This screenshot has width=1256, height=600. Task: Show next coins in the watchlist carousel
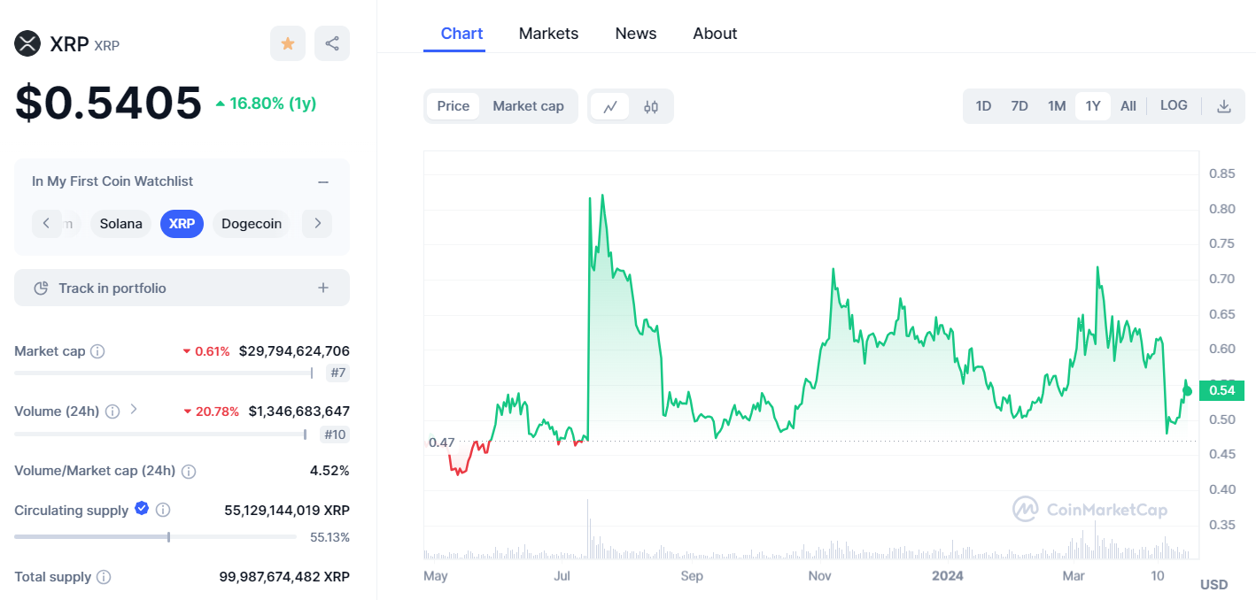click(x=317, y=224)
